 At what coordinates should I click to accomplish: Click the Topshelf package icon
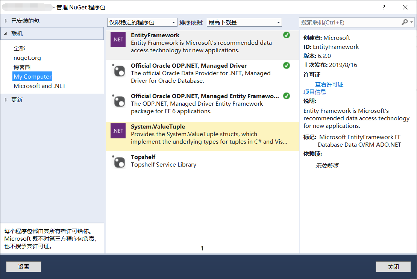(x=118, y=162)
